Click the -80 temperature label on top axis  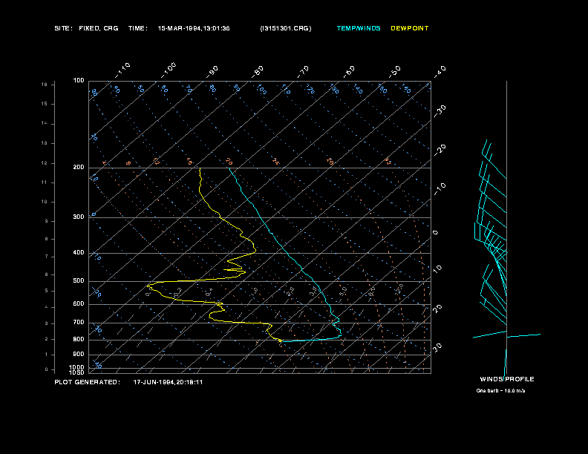(258, 71)
